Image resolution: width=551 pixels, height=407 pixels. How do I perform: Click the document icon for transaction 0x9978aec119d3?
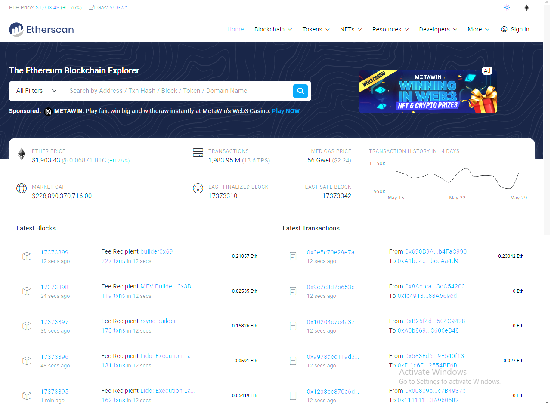[x=293, y=361]
